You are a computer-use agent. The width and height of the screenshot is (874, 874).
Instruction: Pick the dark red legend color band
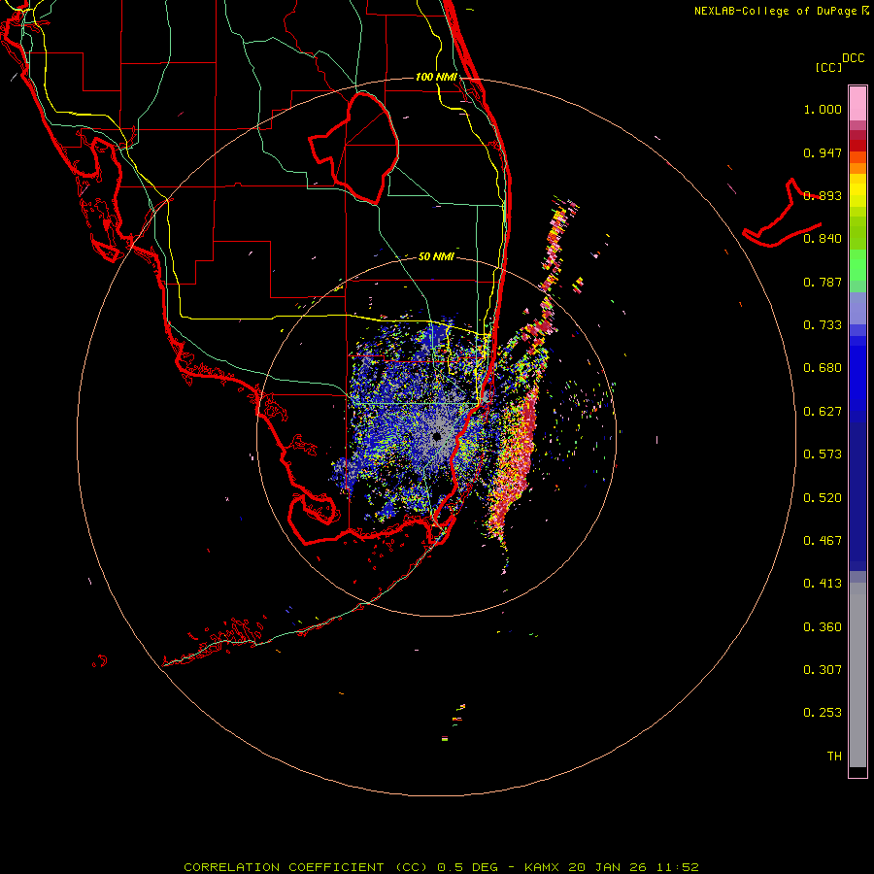(857, 145)
